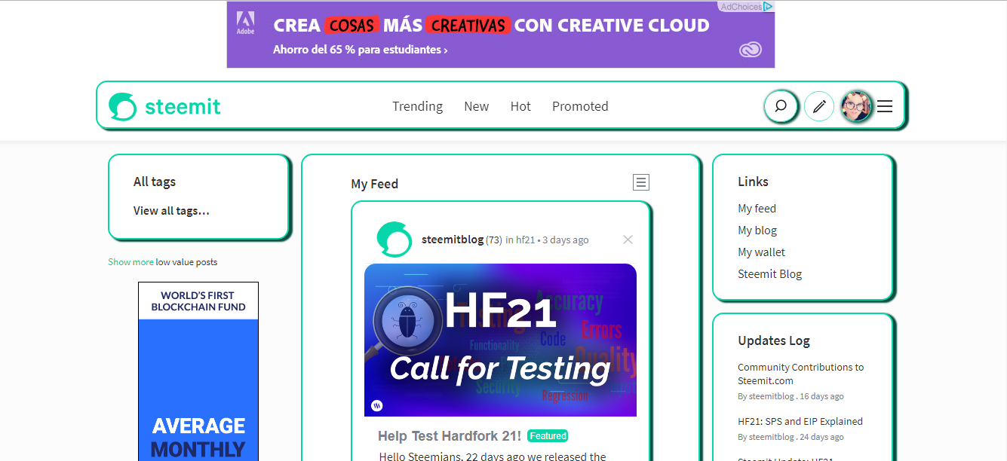Click the pencil icon to write a post
The width and height of the screenshot is (1007, 461).
[819, 106]
